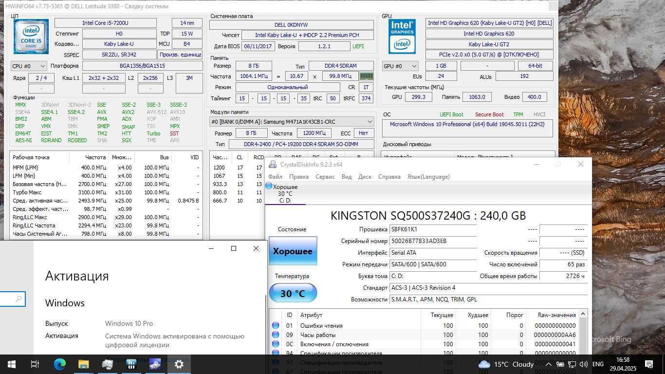
Task: Open the Action Center notifications icon
Action: [648, 364]
